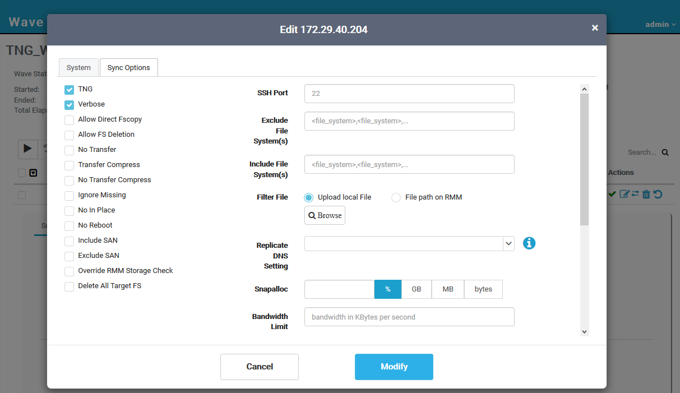Tick the first table row checkbox
Image resolution: width=680 pixels, height=393 pixels.
(22, 195)
